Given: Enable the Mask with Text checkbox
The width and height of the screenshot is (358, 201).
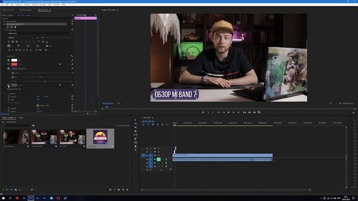Looking at the screenshot, I should pos(8,89).
